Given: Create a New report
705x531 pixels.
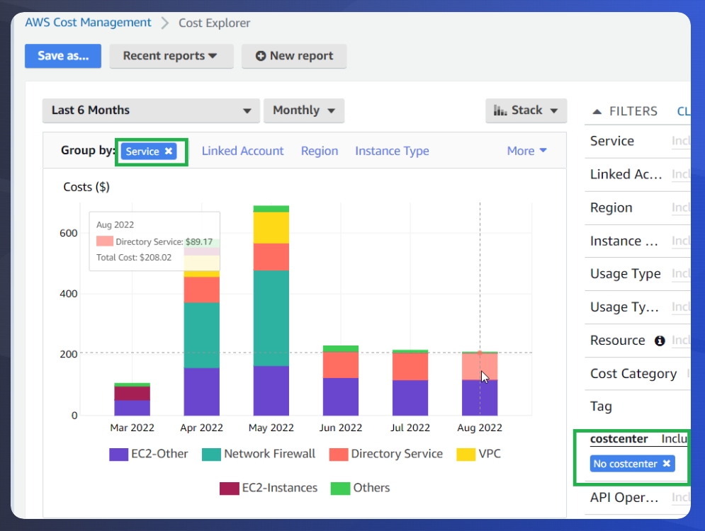Looking at the screenshot, I should coord(294,56).
